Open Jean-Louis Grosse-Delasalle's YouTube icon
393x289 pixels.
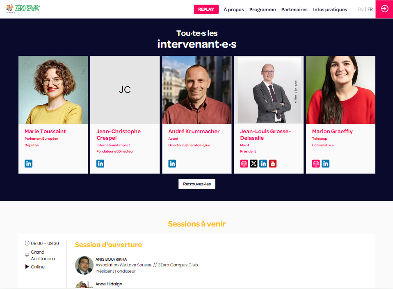pyautogui.click(x=273, y=164)
